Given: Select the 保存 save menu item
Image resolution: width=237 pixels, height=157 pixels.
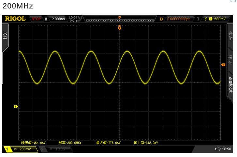Looking at the screenshot, I should pyautogui.click(x=230, y=60).
